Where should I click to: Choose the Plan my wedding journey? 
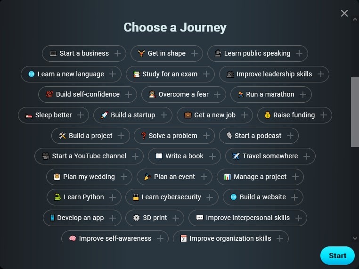(x=89, y=177)
